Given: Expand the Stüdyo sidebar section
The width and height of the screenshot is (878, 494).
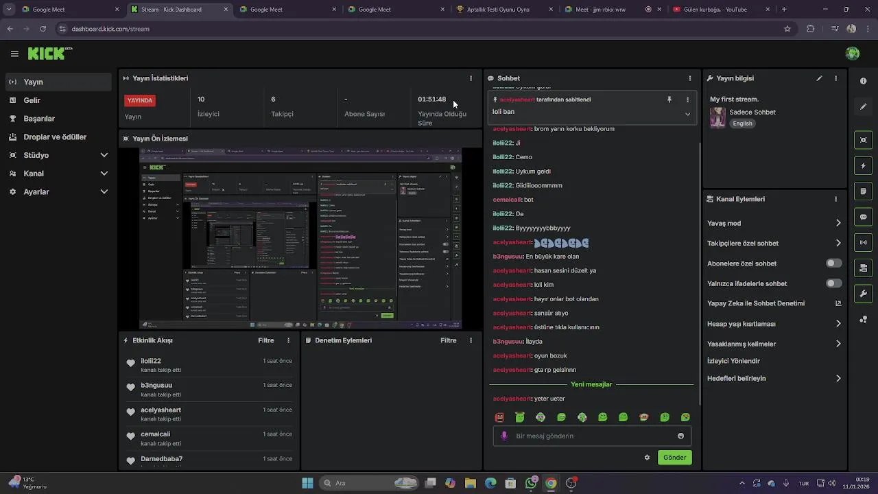Looking at the screenshot, I should point(104,155).
